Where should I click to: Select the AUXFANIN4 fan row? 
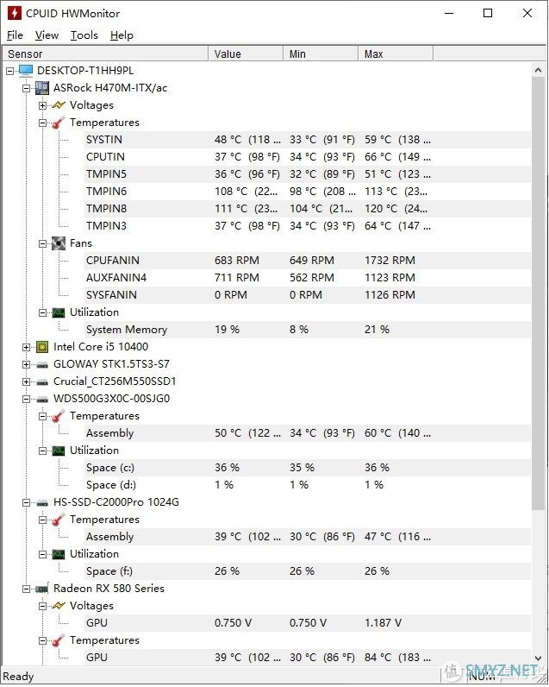tap(306, 278)
